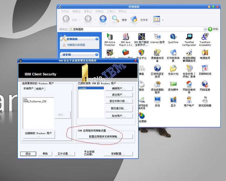Click the 文件夹 toolbar button
The image size is (226, 181).
coord(139,19)
